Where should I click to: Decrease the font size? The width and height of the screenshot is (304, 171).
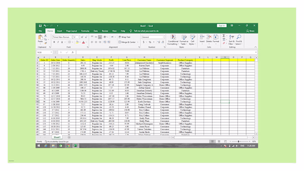click(86, 37)
